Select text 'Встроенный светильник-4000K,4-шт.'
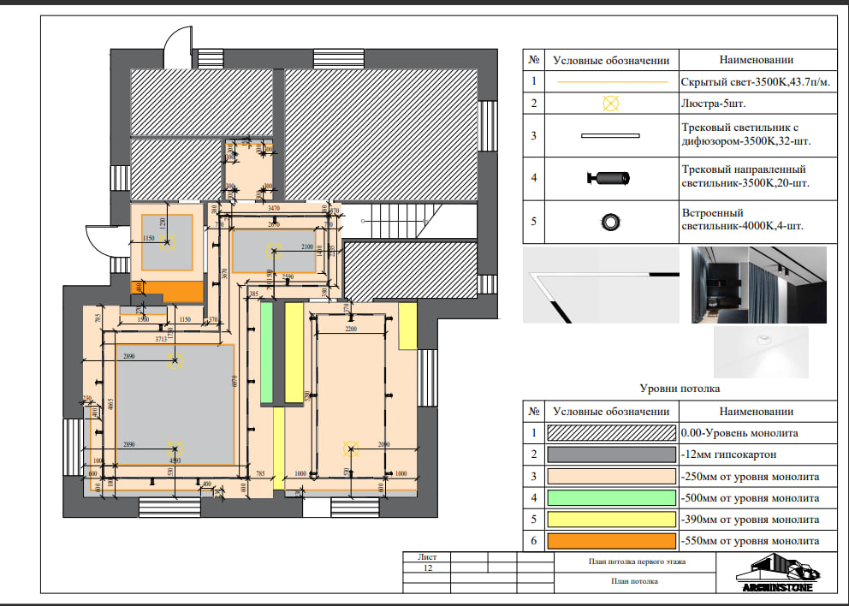 pyautogui.click(x=742, y=219)
